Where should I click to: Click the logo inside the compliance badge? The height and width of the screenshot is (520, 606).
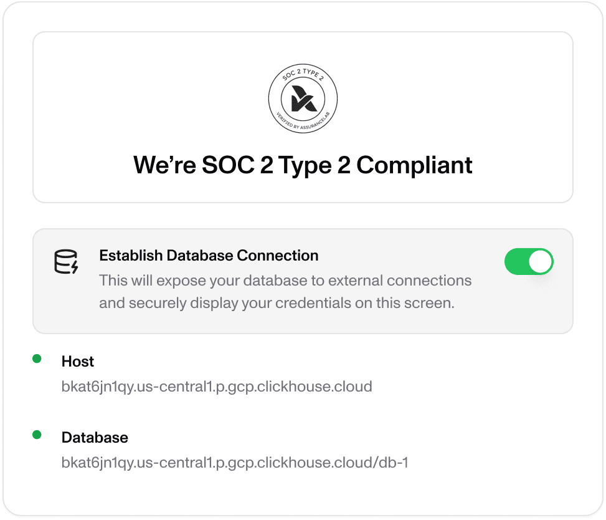point(303,98)
